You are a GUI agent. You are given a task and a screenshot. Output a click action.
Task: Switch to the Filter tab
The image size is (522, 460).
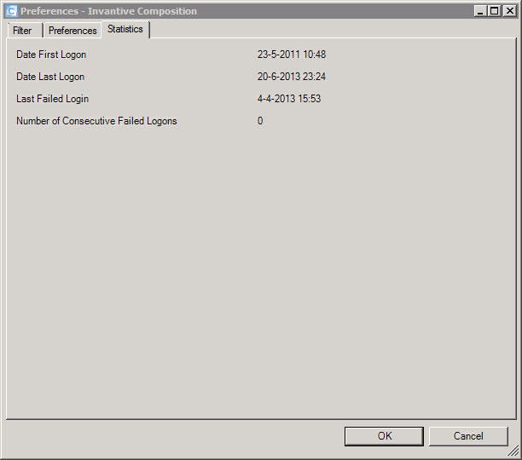click(25, 31)
